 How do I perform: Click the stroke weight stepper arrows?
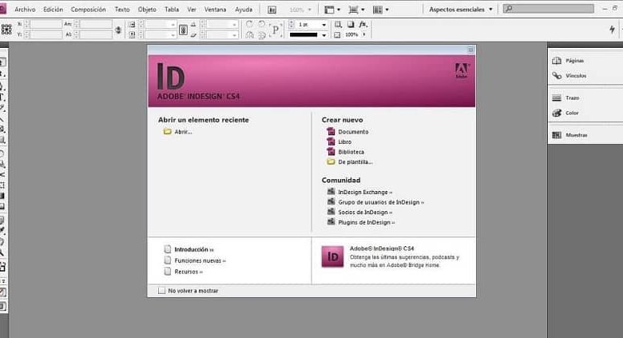292,25
